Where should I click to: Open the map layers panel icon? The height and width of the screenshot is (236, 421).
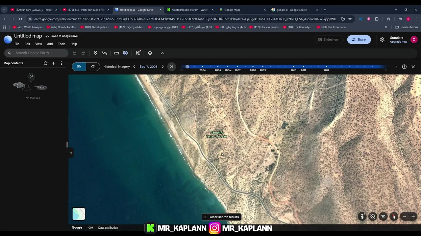[x=150, y=53]
